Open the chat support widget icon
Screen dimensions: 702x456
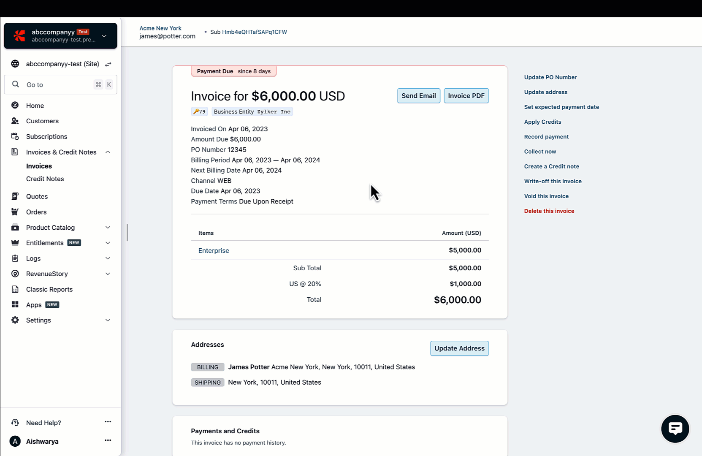click(x=675, y=429)
